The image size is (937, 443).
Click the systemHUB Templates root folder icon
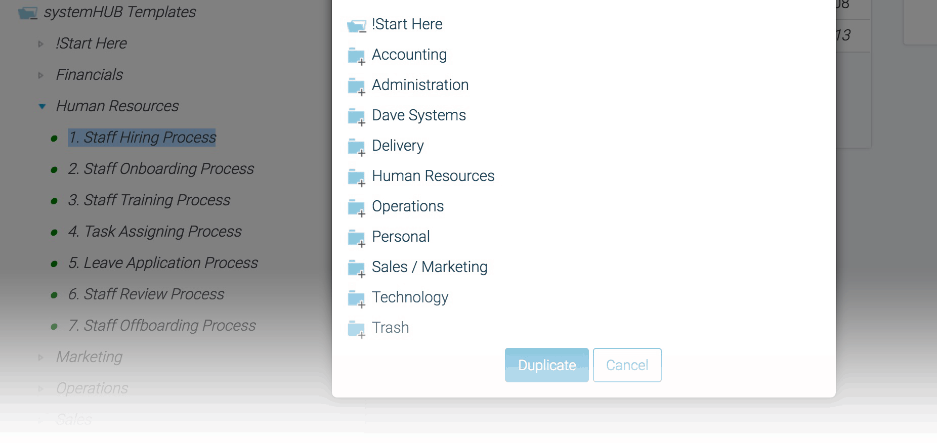[x=28, y=13]
